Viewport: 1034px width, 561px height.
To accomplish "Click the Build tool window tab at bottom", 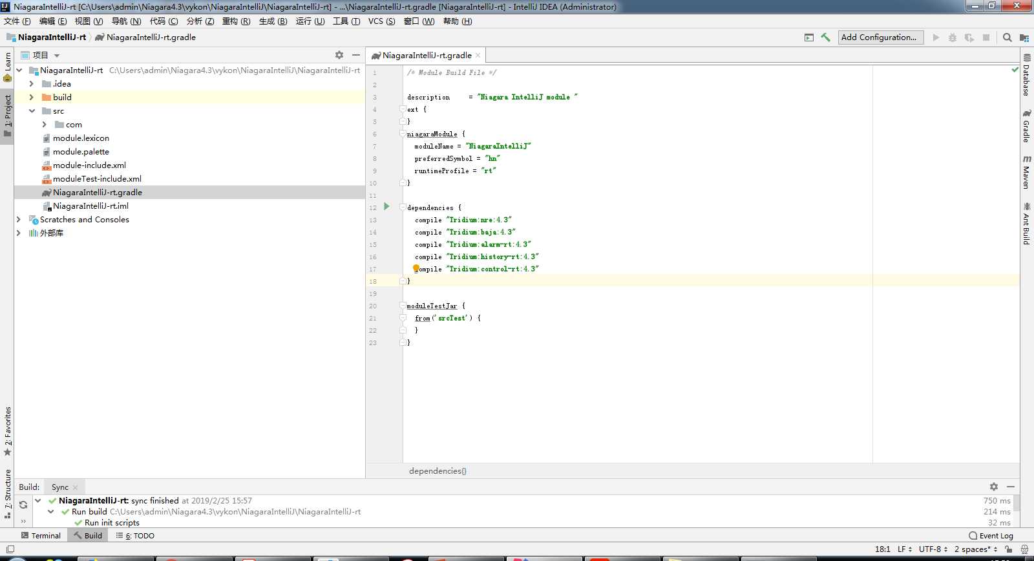I will 88,535.
